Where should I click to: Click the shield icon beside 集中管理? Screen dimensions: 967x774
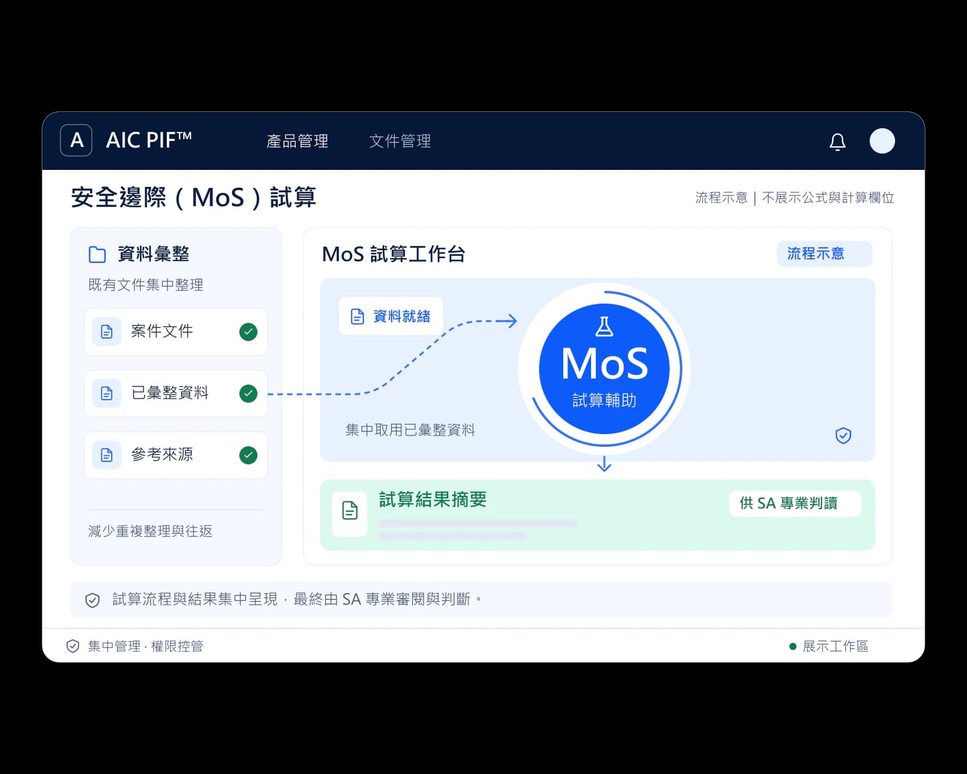73,646
